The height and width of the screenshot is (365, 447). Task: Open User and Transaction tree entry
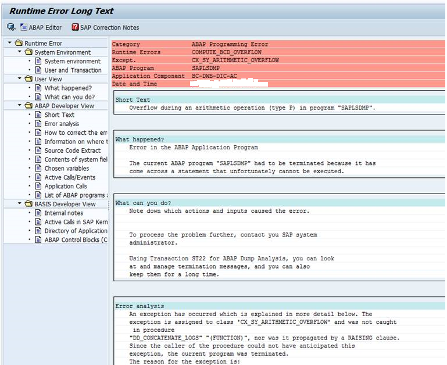coord(73,70)
